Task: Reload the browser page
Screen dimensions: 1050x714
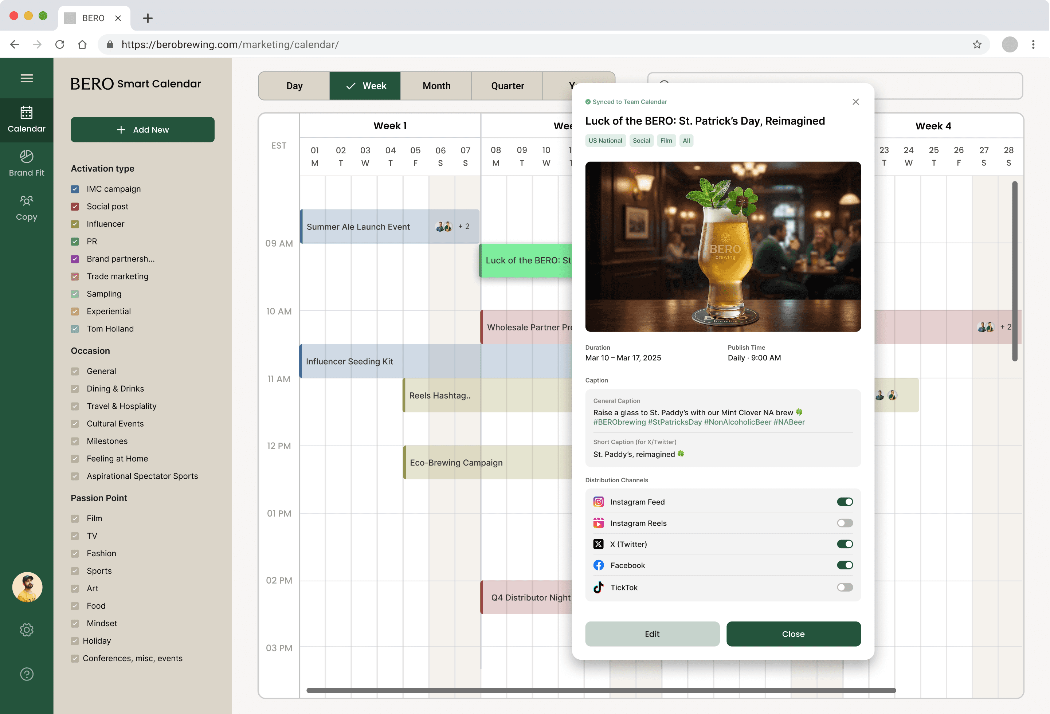Action: coord(60,44)
